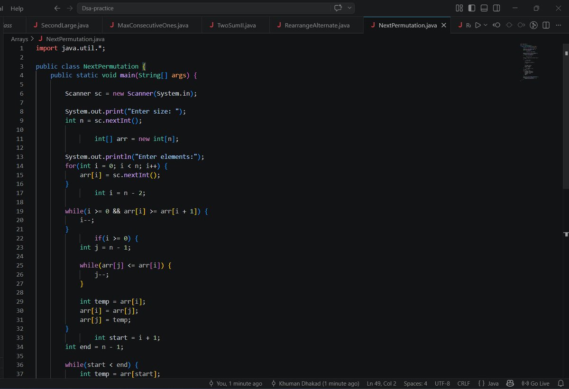Expand the breadcrumb chevron after Arrays
This screenshot has height=389, width=569.
click(32, 39)
